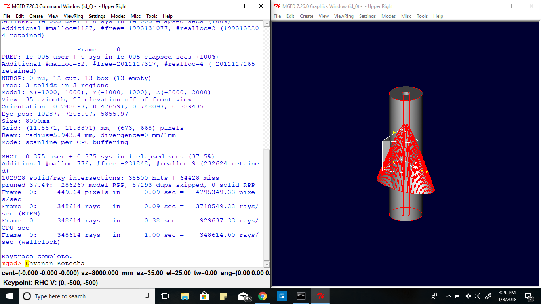The height and width of the screenshot is (304, 541).
Task: Open Edit menu in Command Window
Action: click(20, 16)
